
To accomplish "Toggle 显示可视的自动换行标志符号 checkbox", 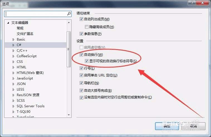I will click(x=87, y=61).
